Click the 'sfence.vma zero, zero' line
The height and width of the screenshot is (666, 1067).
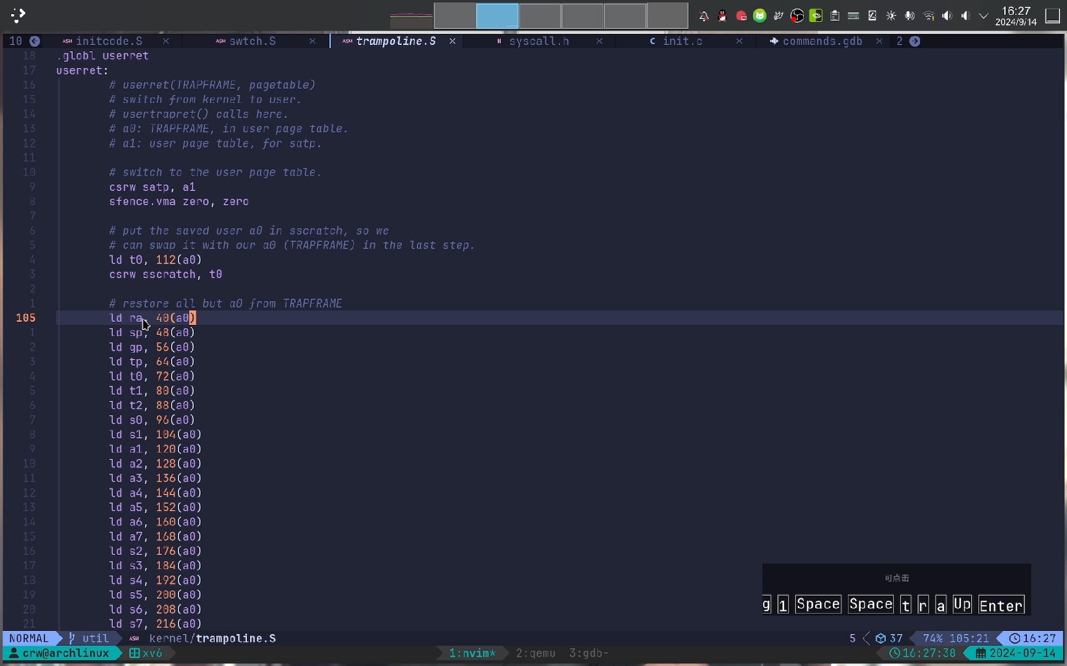point(179,202)
